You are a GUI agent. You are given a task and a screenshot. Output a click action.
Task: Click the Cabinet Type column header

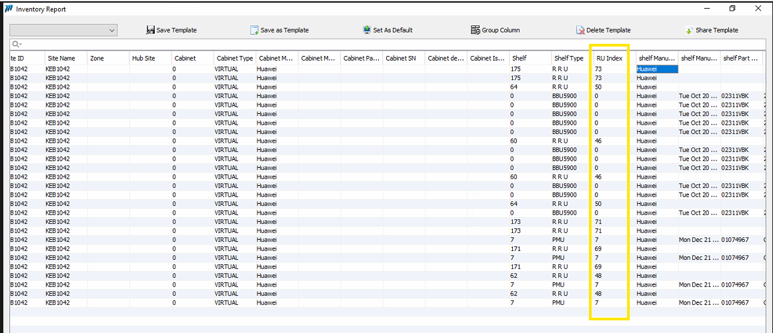point(234,59)
